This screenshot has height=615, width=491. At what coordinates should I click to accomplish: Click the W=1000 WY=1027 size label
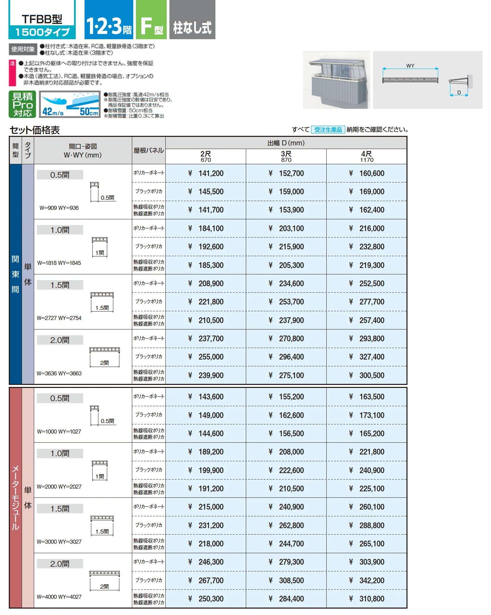59,432
